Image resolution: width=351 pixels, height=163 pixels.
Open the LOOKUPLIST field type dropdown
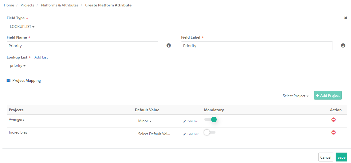22,27
